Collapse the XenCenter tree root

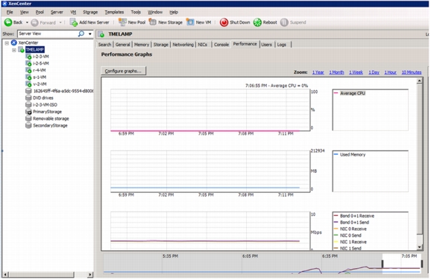point(7,43)
